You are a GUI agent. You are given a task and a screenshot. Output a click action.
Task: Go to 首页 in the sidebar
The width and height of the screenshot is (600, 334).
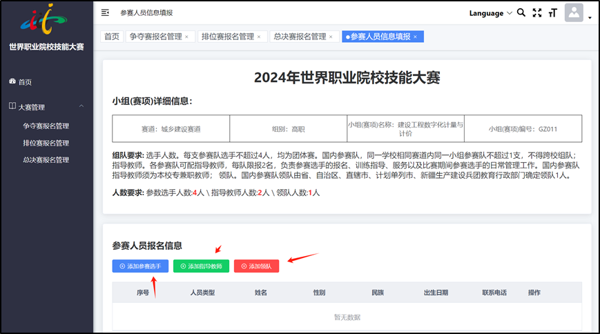click(x=25, y=82)
